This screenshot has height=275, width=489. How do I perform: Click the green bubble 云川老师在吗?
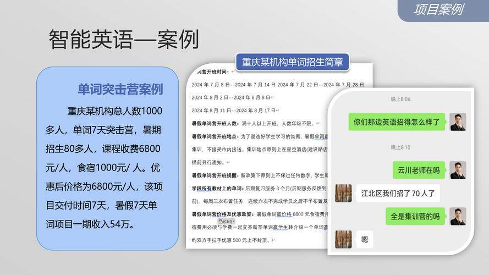click(x=419, y=170)
